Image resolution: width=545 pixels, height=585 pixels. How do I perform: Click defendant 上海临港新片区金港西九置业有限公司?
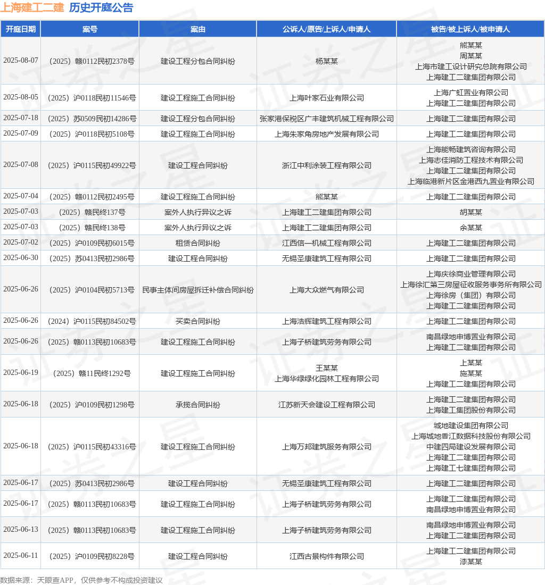(x=470, y=181)
